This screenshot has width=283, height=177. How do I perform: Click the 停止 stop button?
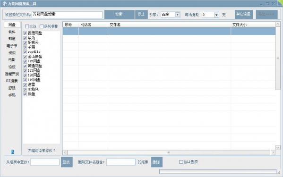(x=141, y=14)
